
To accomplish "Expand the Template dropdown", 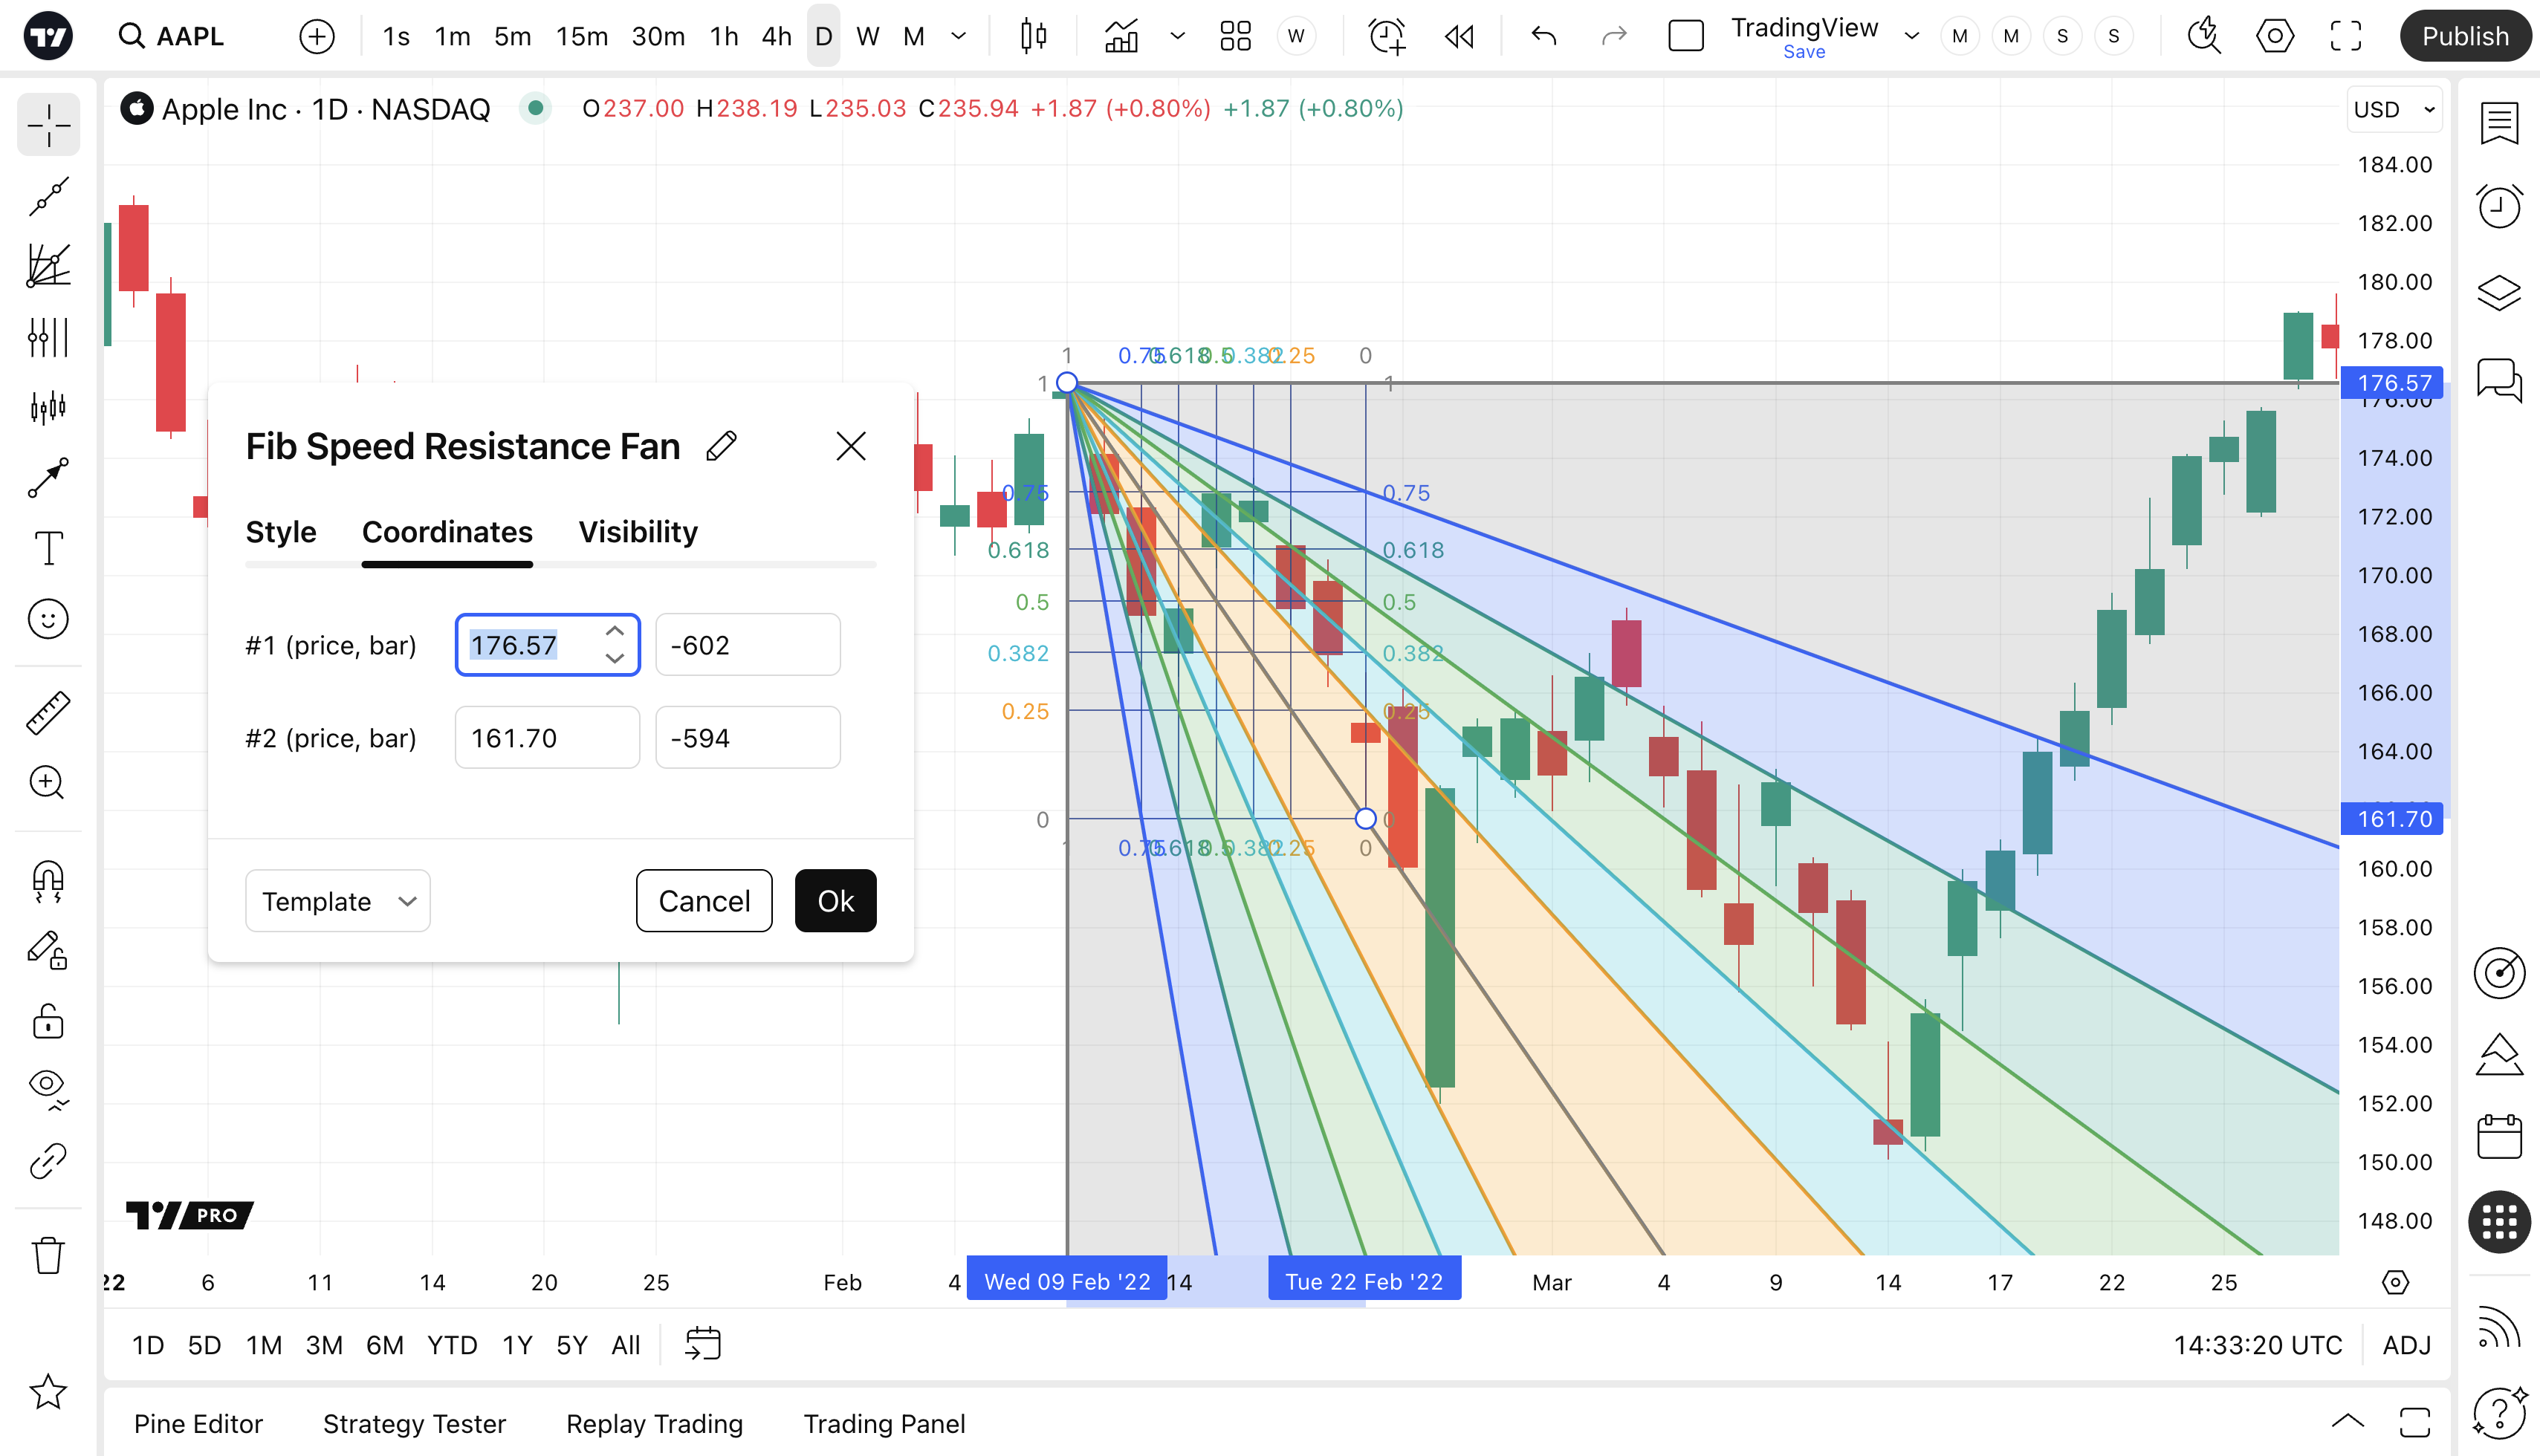I will [337, 901].
